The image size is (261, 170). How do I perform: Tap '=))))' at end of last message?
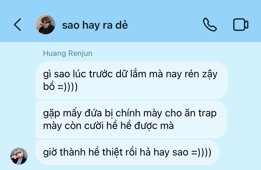pyautogui.click(x=201, y=152)
